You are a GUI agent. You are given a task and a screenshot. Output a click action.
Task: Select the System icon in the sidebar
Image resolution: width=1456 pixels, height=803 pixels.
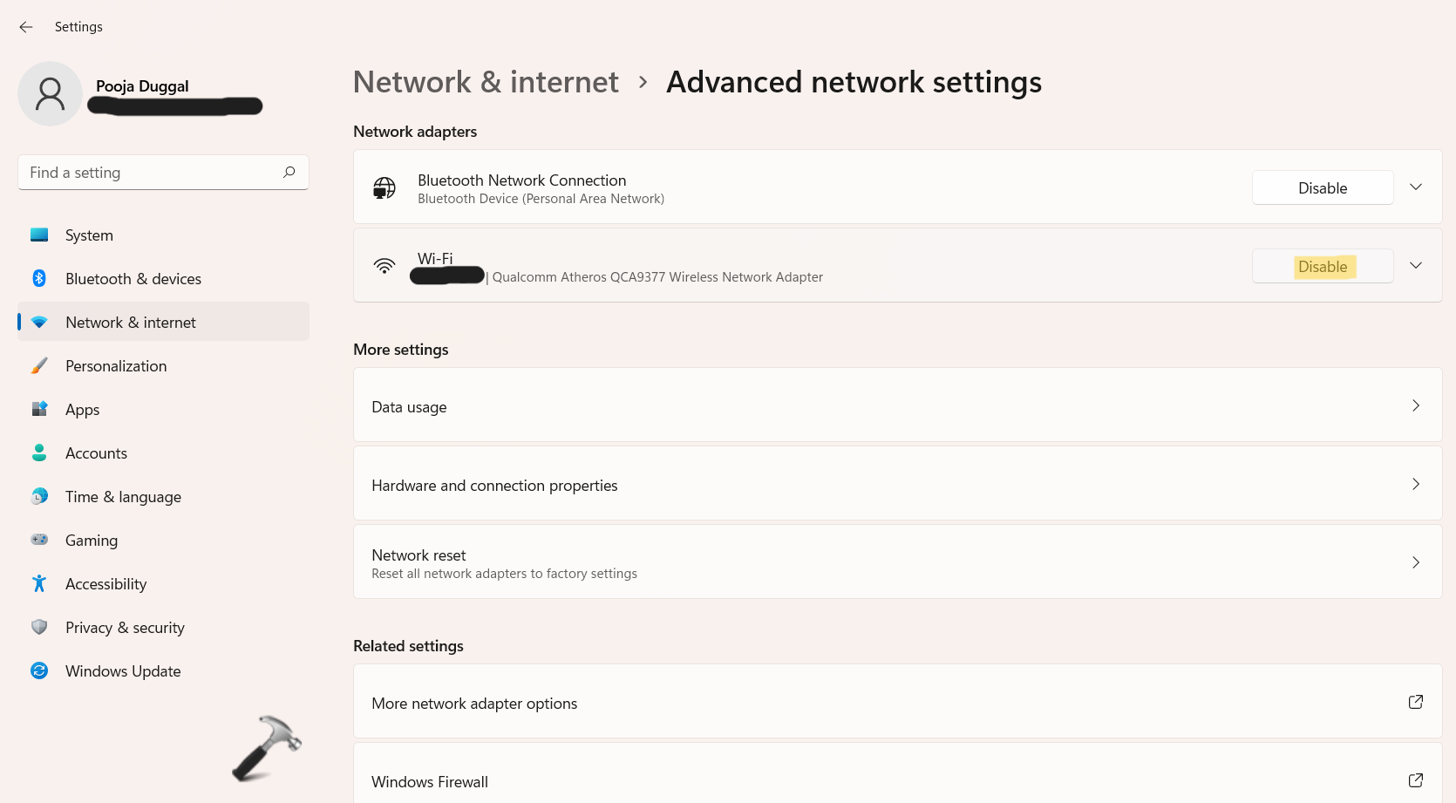[x=39, y=235]
